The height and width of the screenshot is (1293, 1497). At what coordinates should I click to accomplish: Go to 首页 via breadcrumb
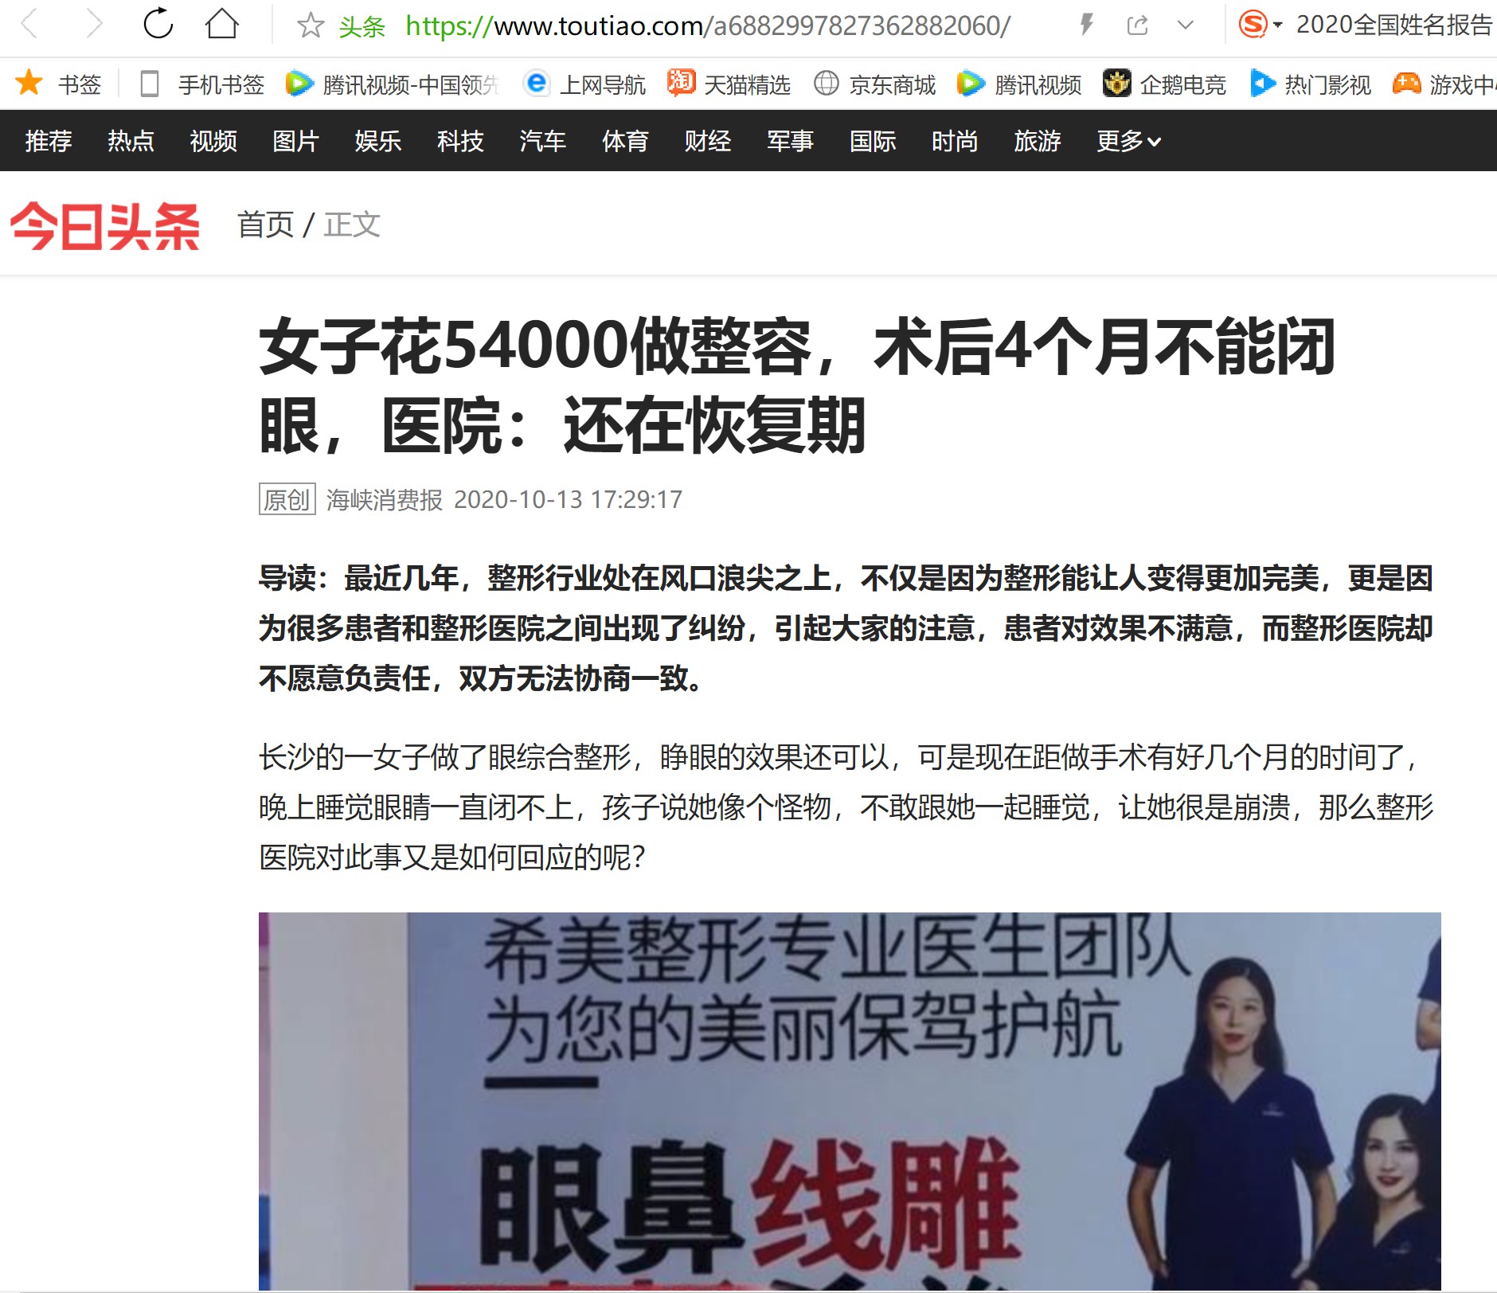pos(266,225)
